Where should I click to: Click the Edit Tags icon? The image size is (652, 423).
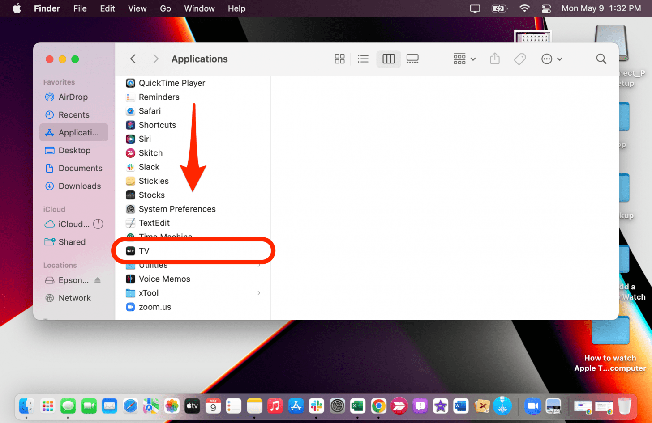click(x=520, y=59)
